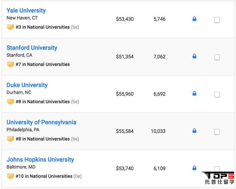Click the TOPS watermark logo
Screen dimensions: 236x189
click(219, 178)
